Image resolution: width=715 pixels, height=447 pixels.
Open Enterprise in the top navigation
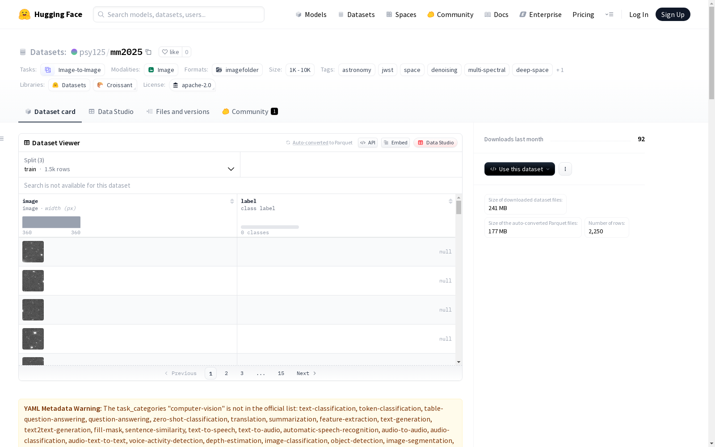point(540,14)
